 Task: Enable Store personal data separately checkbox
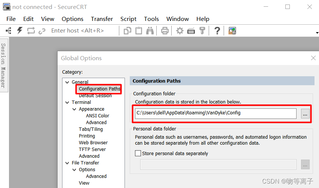[x=138, y=153]
